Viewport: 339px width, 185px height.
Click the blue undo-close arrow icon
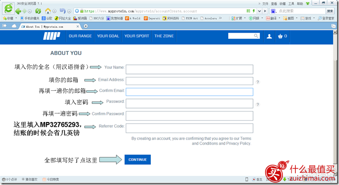(x=62, y=11)
